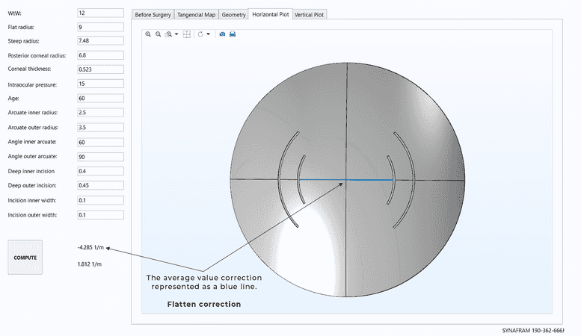Open the Tangencial Map tab
This screenshot has width=581, height=336.
[x=196, y=15]
